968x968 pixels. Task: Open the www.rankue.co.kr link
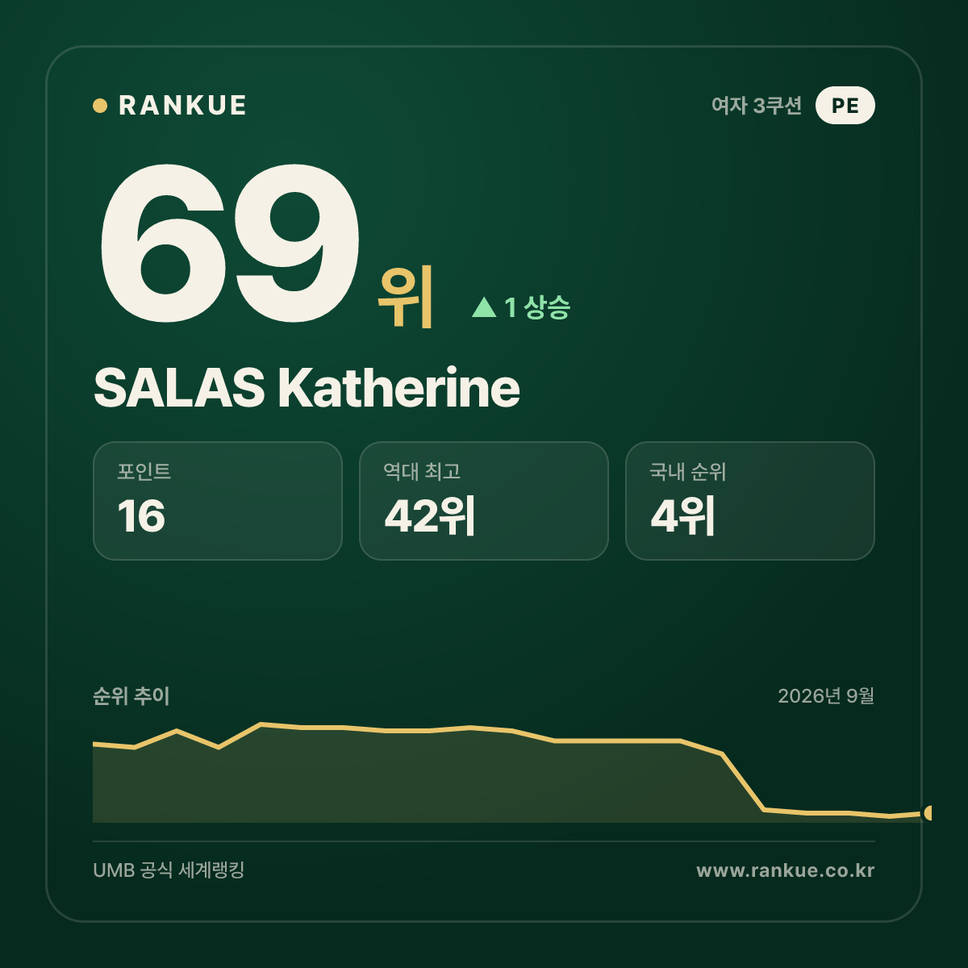click(x=786, y=870)
